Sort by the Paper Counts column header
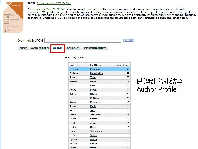198x149 pixels. coord(120,65)
